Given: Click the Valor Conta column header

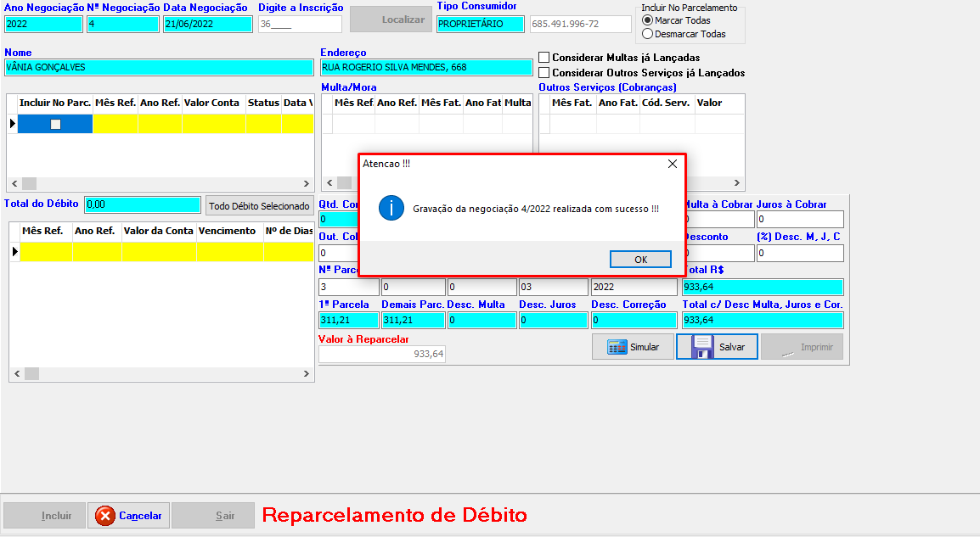Looking at the screenshot, I should pyautogui.click(x=212, y=103).
